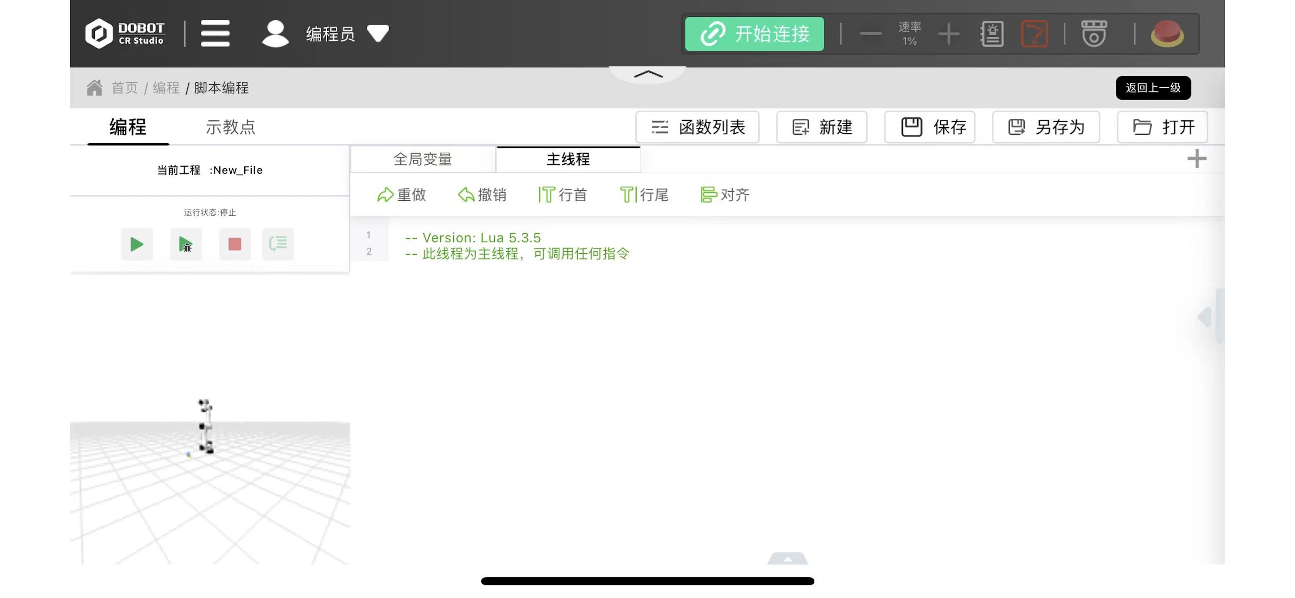This screenshot has height=598, width=1295.
Task: Expand the right side panel arrow
Action: [x=1204, y=317]
